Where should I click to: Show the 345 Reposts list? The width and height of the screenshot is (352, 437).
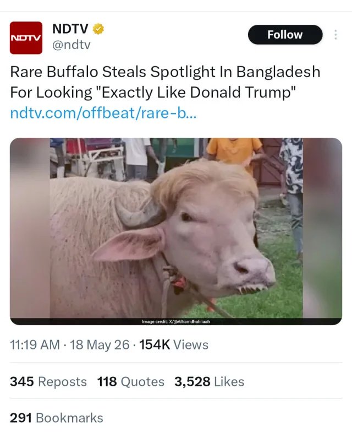[x=48, y=381]
